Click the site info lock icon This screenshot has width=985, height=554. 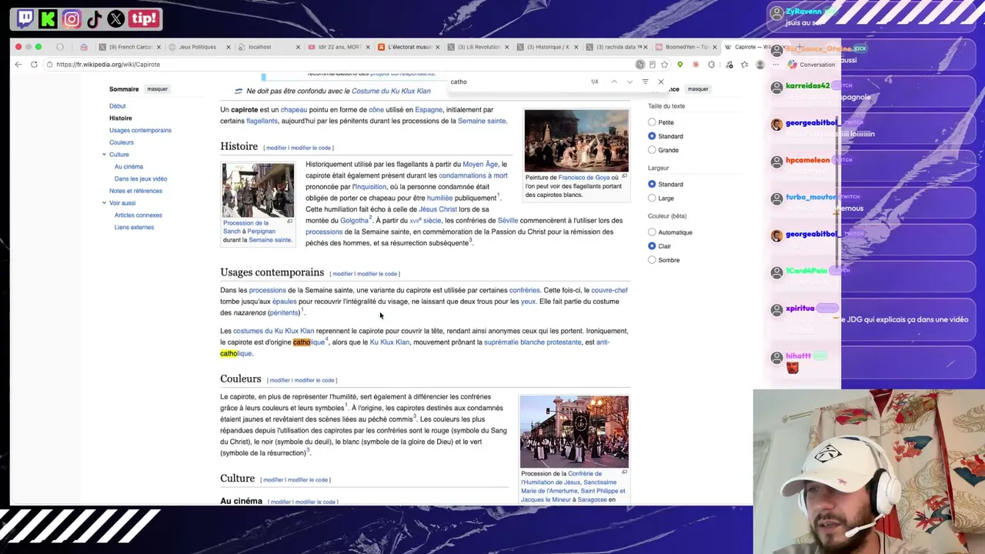(x=49, y=65)
